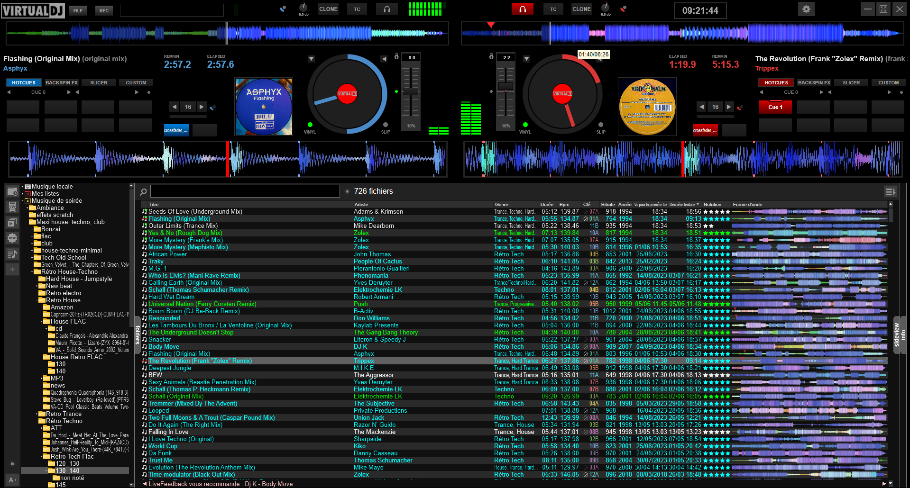Toggle the right deck TC timecode button
Image resolution: width=910 pixels, height=488 pixels.
(553, 9)
